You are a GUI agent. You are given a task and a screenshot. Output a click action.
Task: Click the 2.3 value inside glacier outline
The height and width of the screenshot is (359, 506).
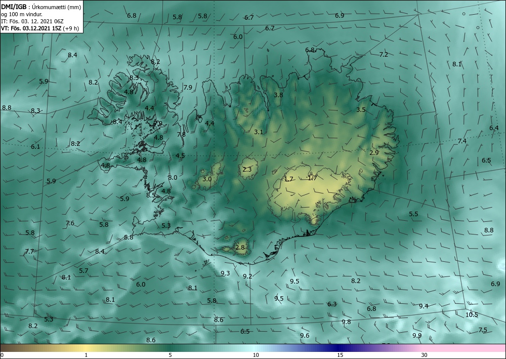tap(247, 169)
